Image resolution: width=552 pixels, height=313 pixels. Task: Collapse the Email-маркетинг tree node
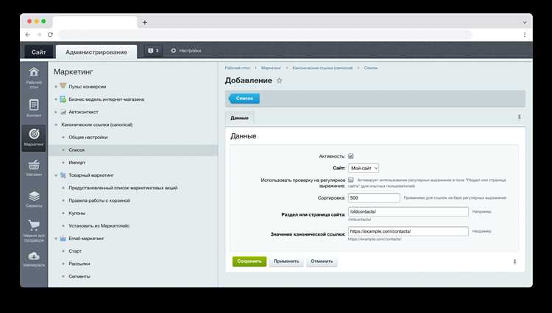point(56,239)
